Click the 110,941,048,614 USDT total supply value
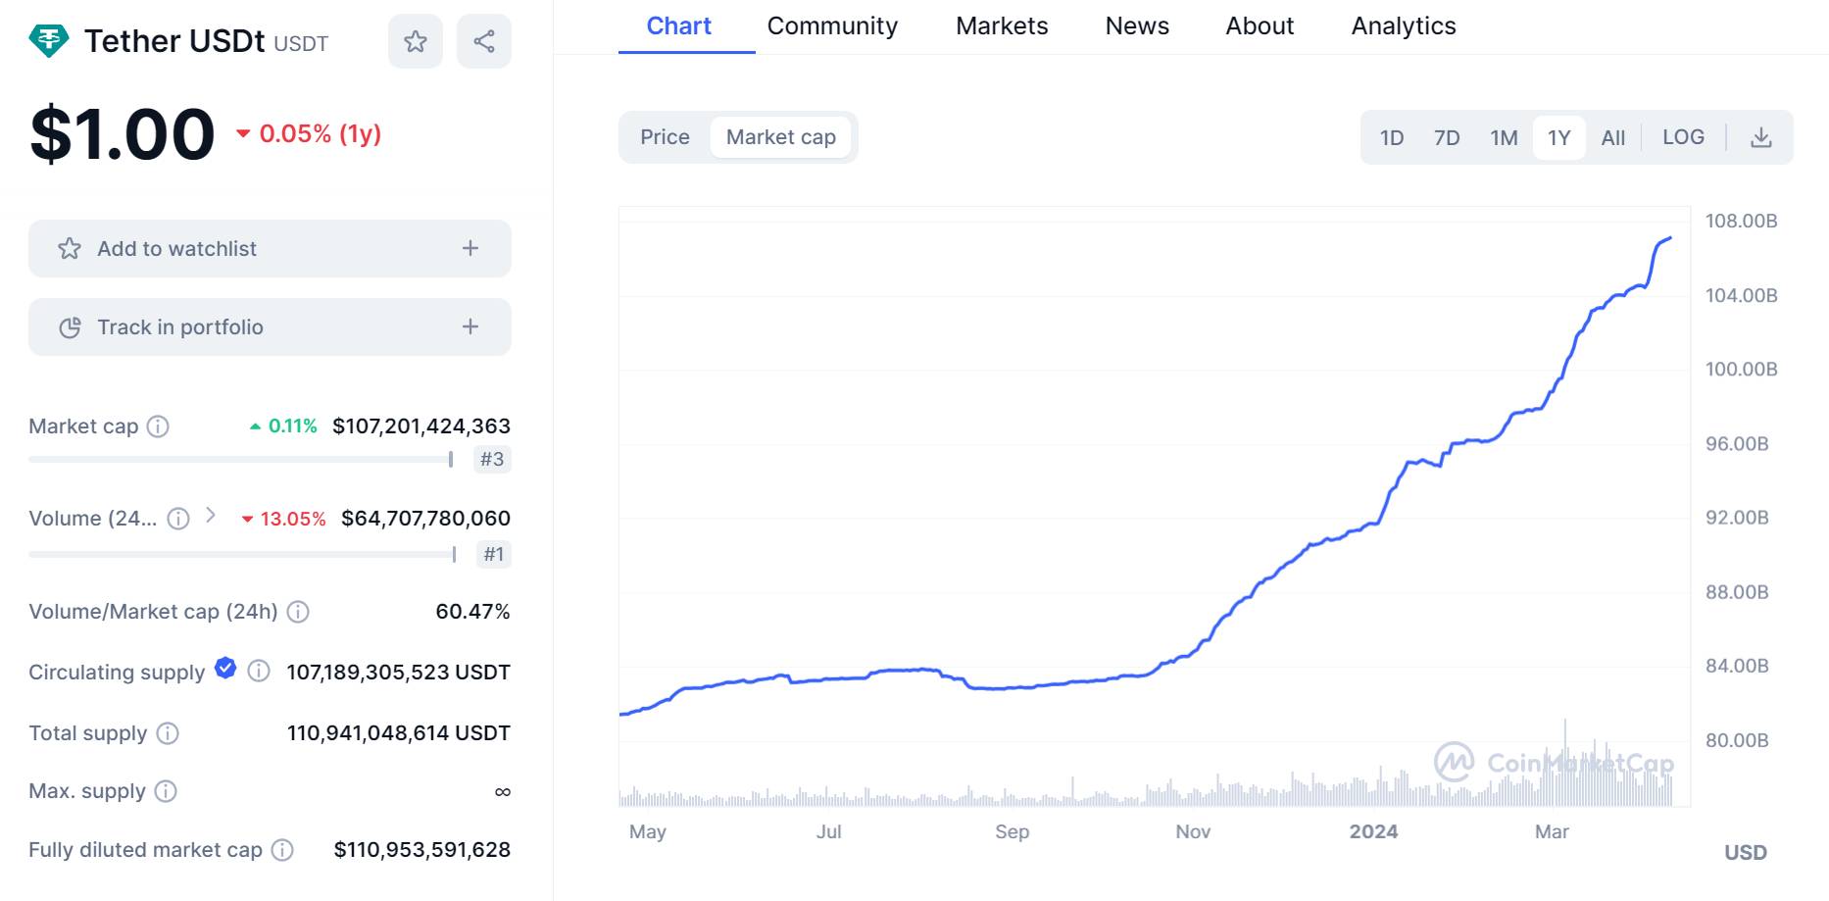1829x901 pixels. (398, 733)
